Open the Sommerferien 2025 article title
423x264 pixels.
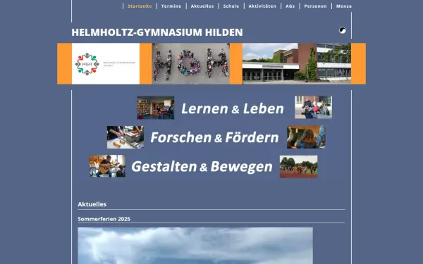click(104, 219)
